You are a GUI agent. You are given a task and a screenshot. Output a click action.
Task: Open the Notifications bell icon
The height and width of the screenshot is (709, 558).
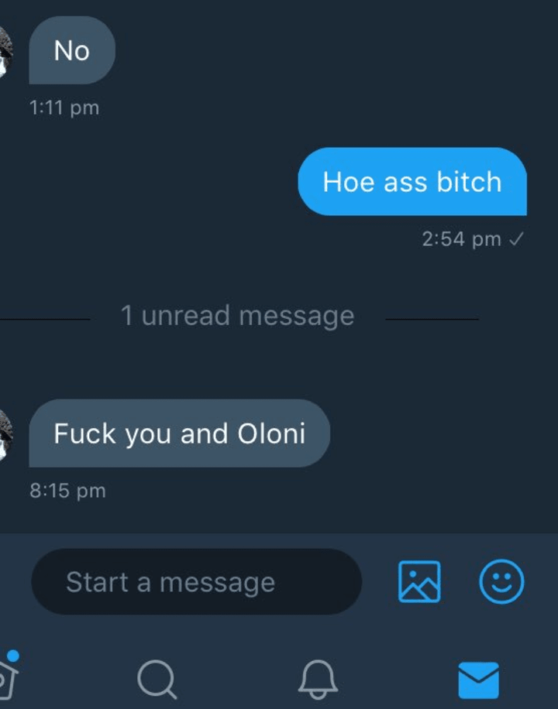[x=318, y=679]
